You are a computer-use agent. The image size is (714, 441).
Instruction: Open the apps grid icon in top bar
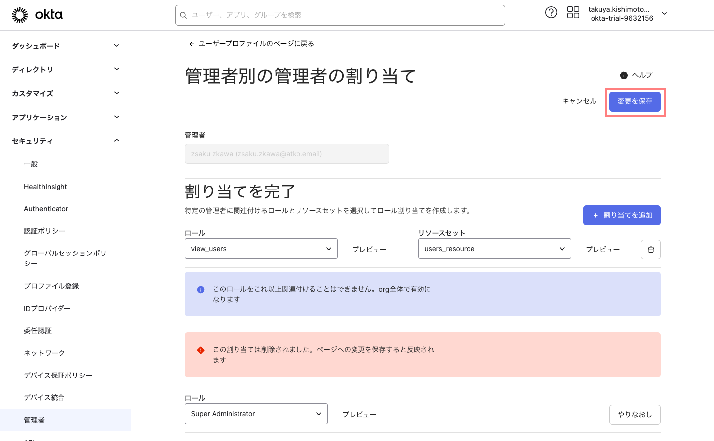573,12
